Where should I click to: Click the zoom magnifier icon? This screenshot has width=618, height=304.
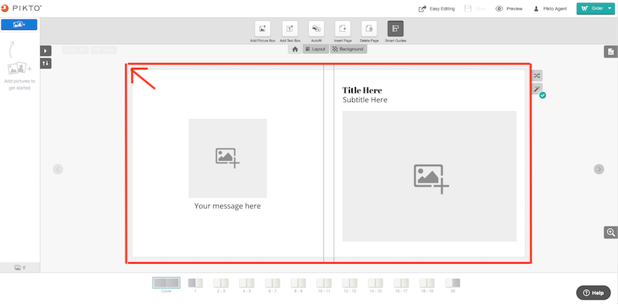tap(611, 232)
